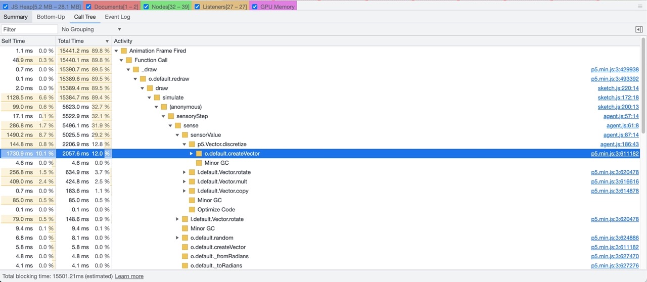The width and height of the screenshot is (647, 282).
Task: Collapse the Animation Frame Fired node
Action: coord(116,51)
